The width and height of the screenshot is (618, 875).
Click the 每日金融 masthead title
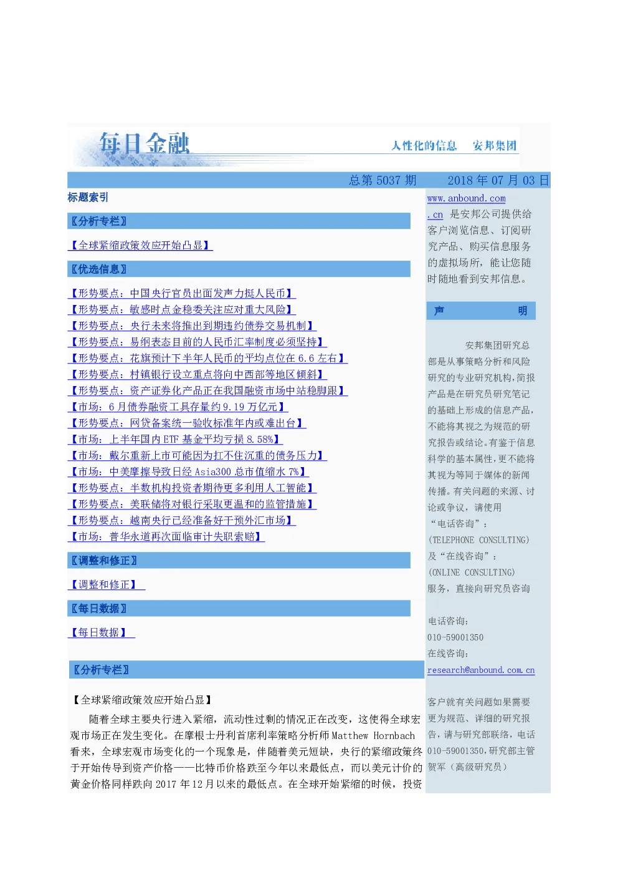145,143
